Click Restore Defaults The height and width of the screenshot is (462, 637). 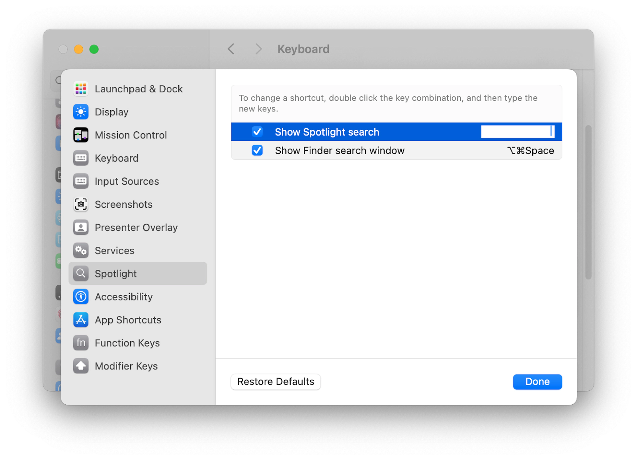coord(276,382)
